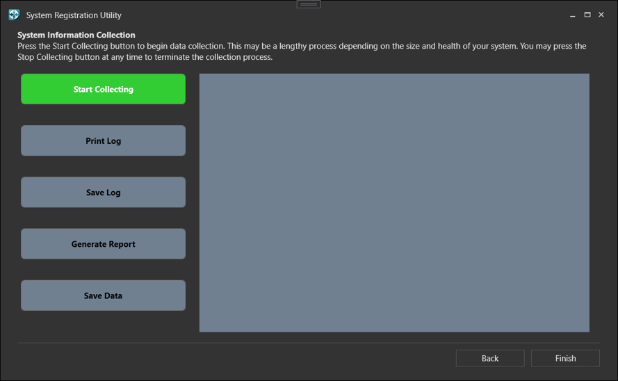Go Back to the previous step
Screen dimensions: 618x381
[x=490, y=358]
